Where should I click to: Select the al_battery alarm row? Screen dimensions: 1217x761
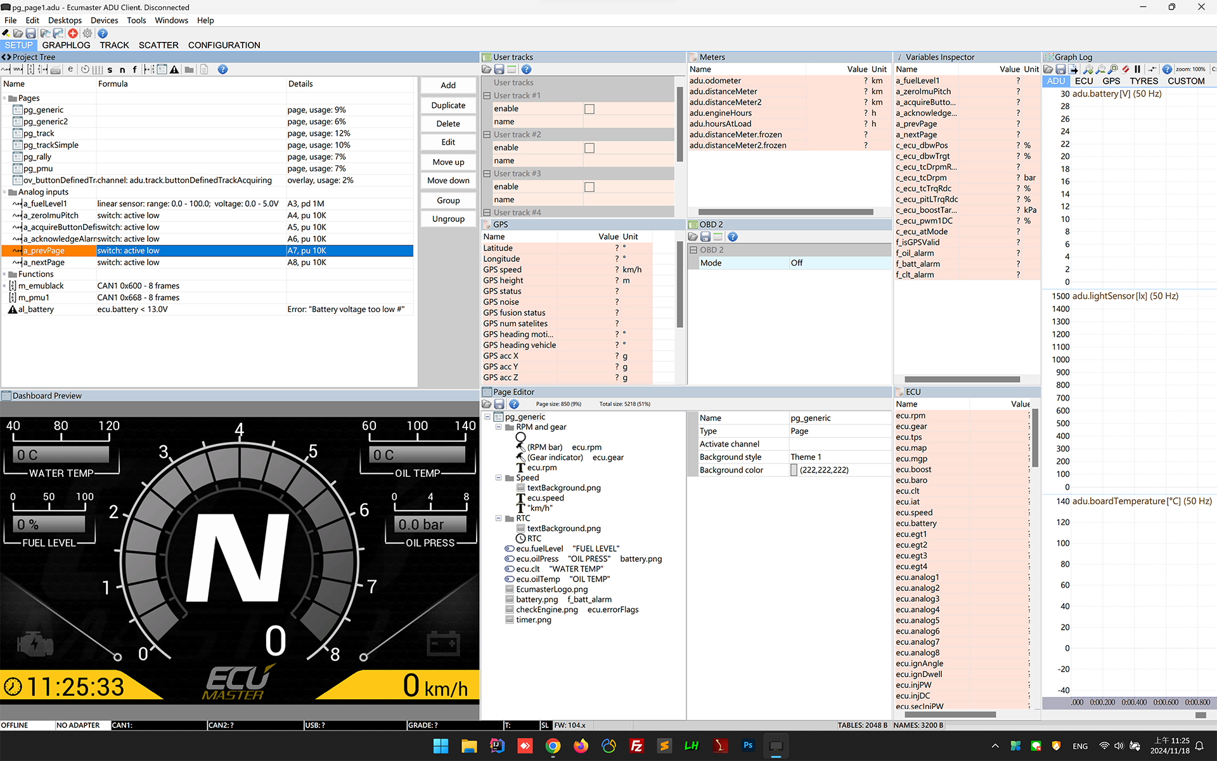208,309
